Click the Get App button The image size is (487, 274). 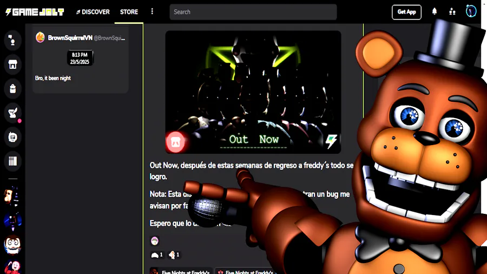pyautogui.click(x=406, y=12)
